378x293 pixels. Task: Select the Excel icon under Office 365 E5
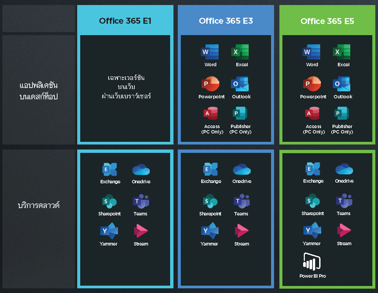click(343, 51)
